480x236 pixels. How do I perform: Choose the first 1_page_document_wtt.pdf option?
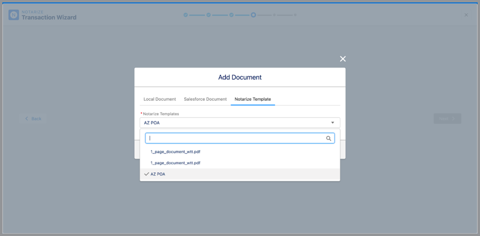point(240,152)
